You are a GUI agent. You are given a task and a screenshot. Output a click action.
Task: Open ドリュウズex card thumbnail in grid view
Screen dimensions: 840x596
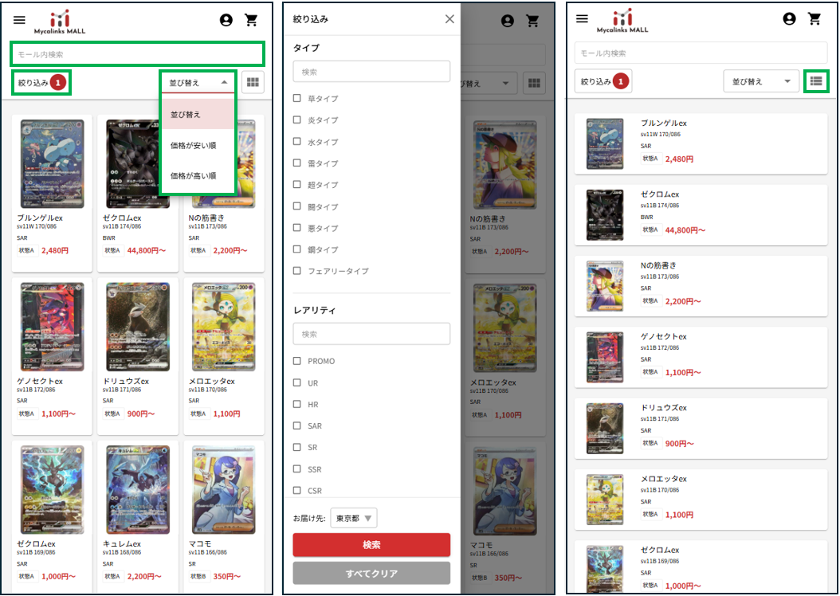pyautogui.click(x=138, y=327)
